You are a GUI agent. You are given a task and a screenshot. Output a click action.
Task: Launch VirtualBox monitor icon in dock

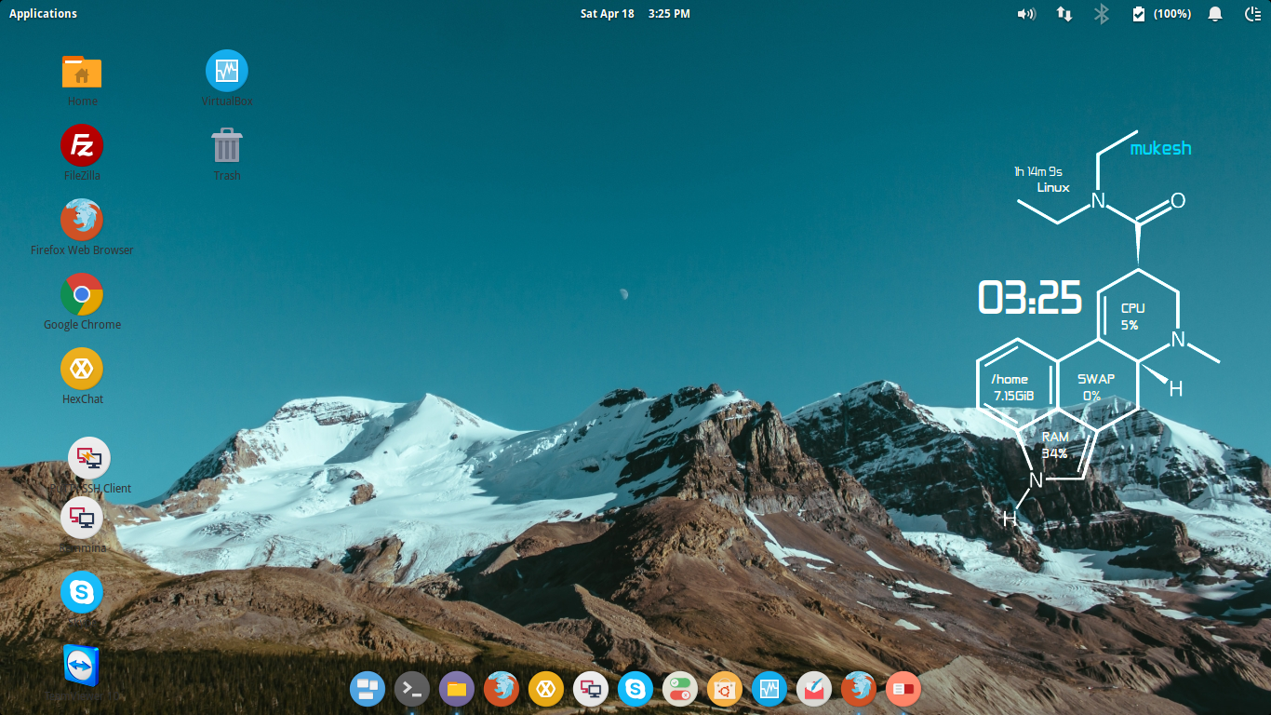(x=769, y=689)
